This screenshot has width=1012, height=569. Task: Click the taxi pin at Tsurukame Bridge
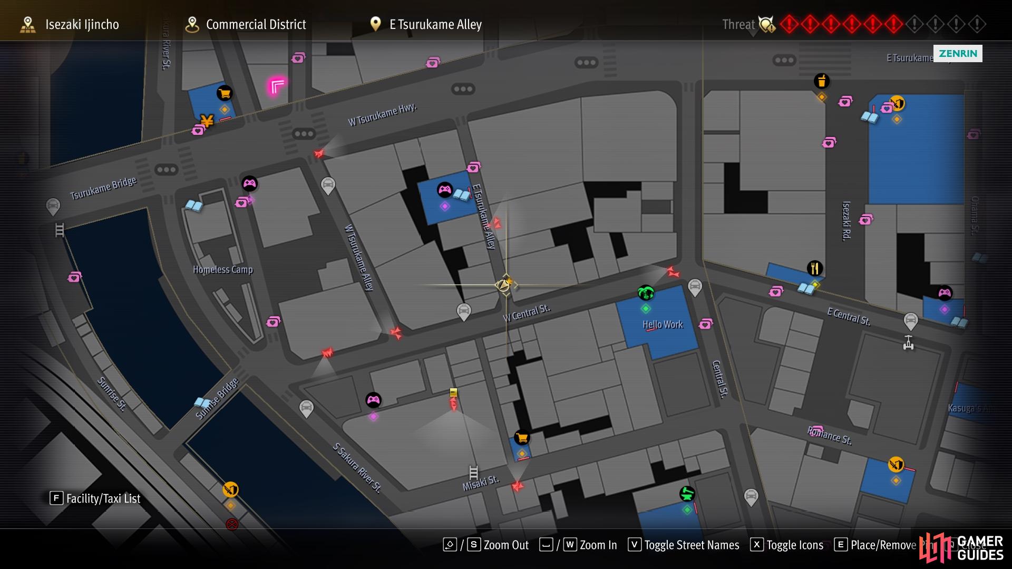[53, 207]
